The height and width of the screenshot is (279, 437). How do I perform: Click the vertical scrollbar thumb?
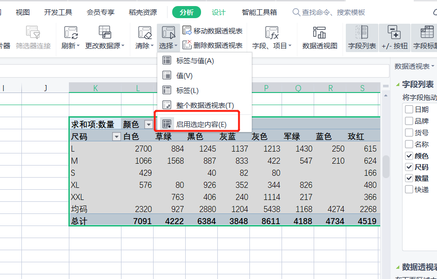386,166
